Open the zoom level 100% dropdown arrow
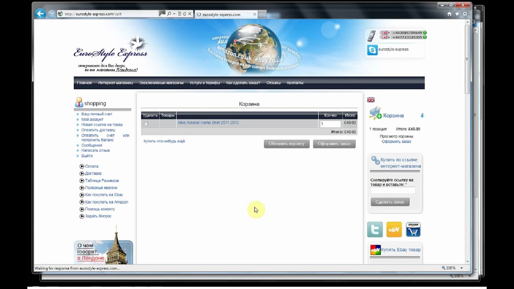The width and height of the screenshot is (514, 289). point(461,268)
